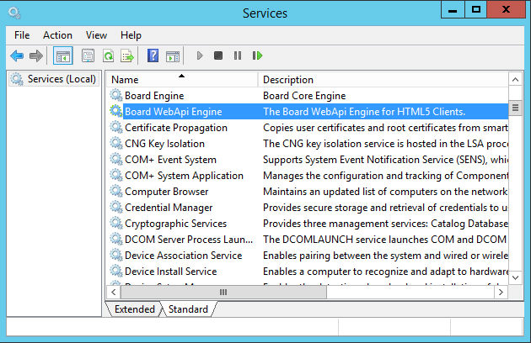Click the gear icon beside Computer Browser
This screenshot has width=531, height=343.
[x=116, y=192]
